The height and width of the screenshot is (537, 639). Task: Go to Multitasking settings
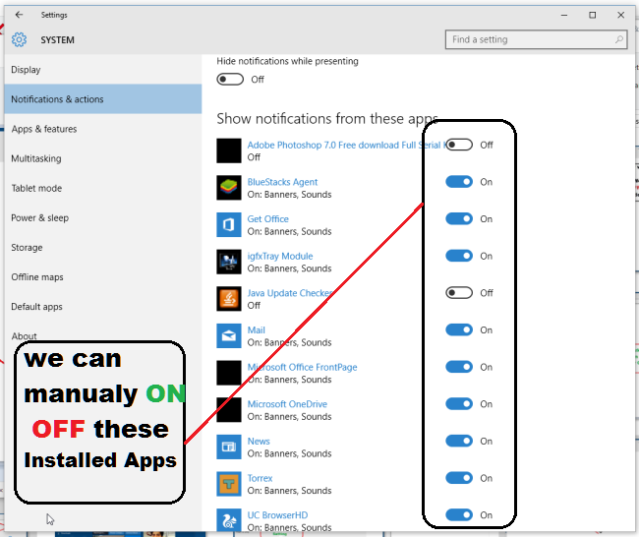(103, 158)
